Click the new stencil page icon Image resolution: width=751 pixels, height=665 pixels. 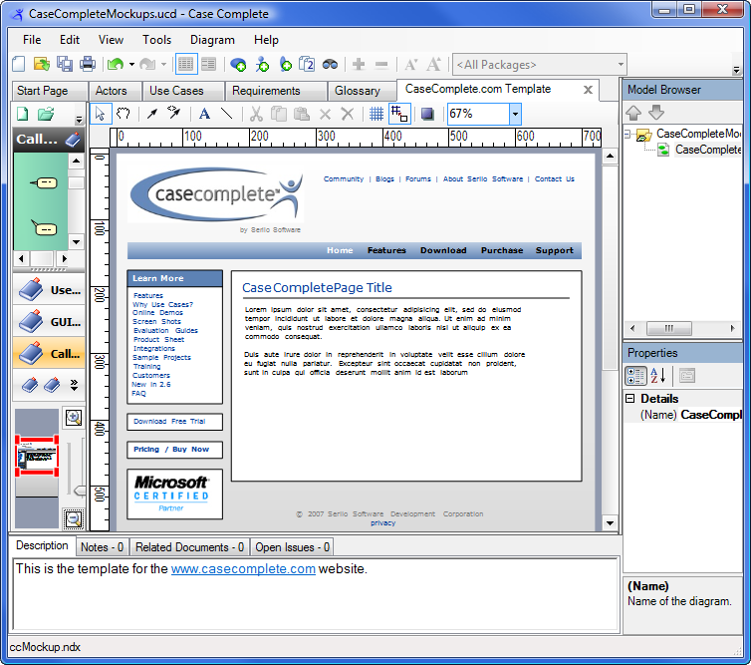23,114
